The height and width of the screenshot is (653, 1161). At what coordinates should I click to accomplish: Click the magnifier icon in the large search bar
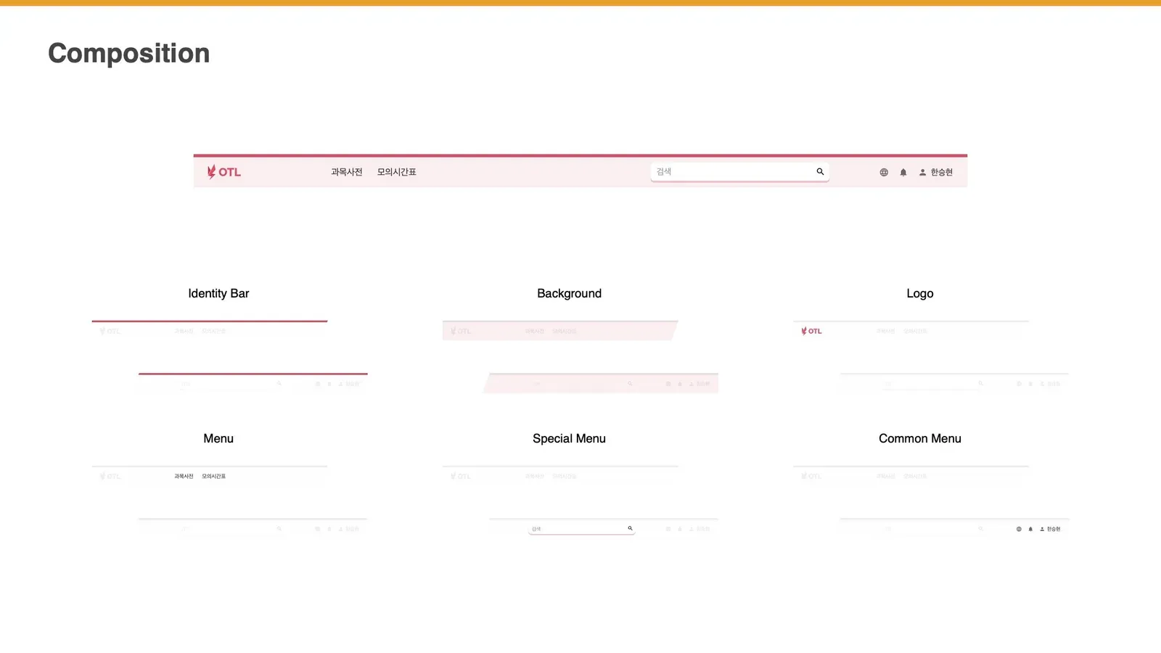pyautogui.click(x=820, y=172)
